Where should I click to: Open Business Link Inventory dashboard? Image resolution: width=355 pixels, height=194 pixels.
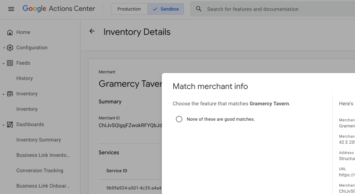43,155
